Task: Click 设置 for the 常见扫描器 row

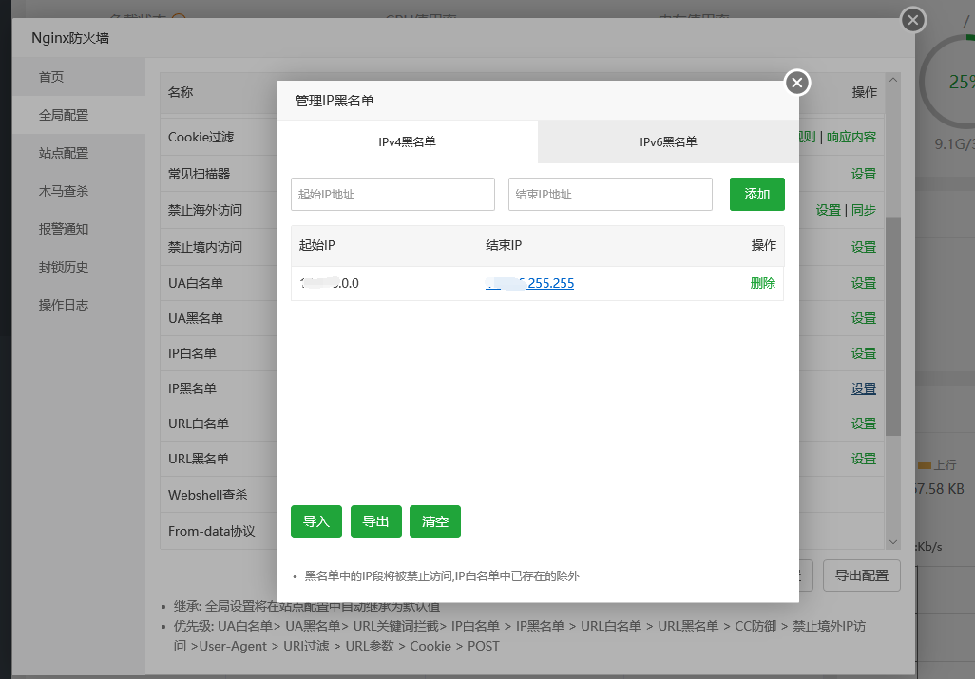Action: [863, 174]
